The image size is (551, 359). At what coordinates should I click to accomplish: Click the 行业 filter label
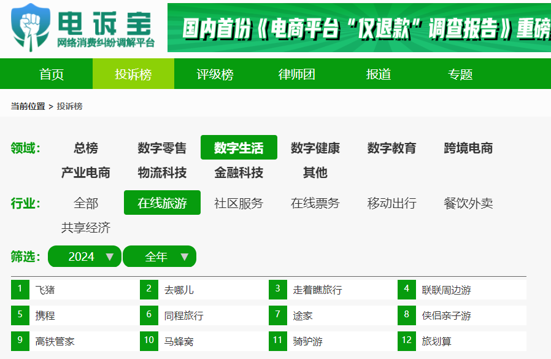coord(25,203)
